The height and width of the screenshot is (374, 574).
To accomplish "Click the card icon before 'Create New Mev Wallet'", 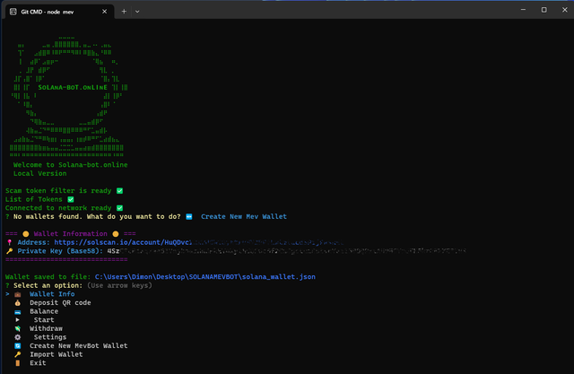I will click(x=189, y=217).
